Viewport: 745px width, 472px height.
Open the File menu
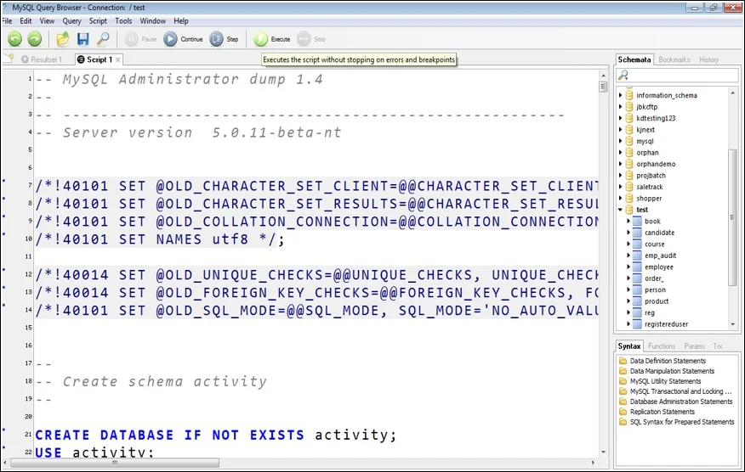7,21
